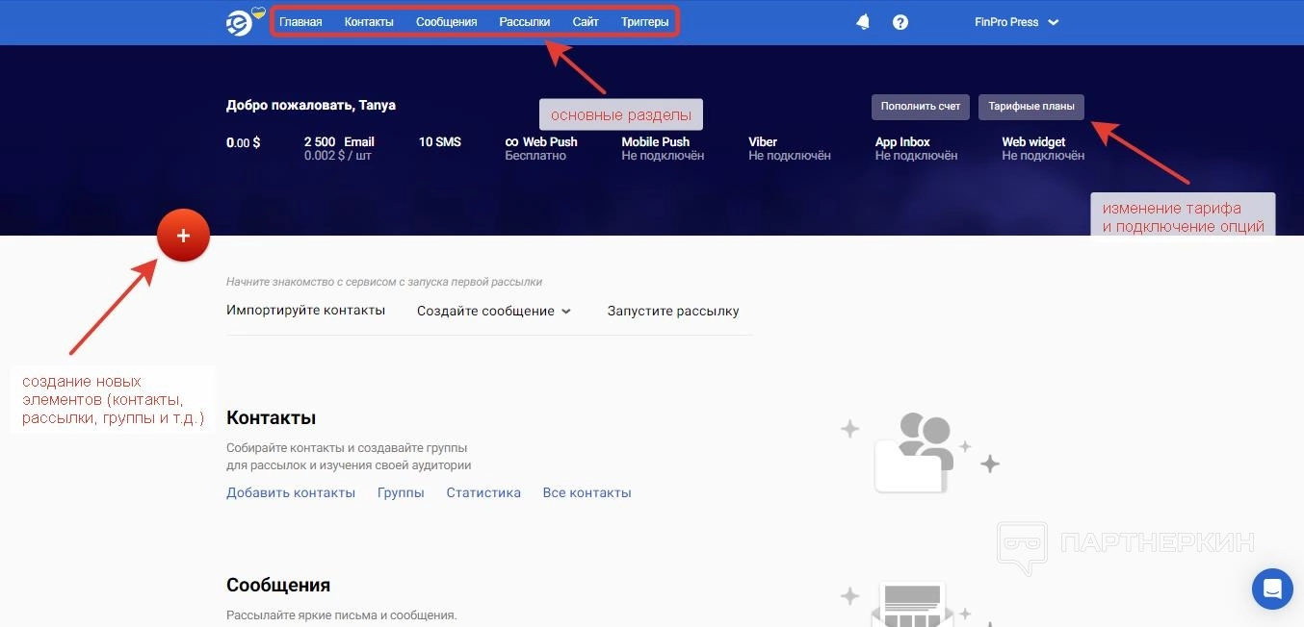Click Импортируйте контакты step

pos(305,311)
